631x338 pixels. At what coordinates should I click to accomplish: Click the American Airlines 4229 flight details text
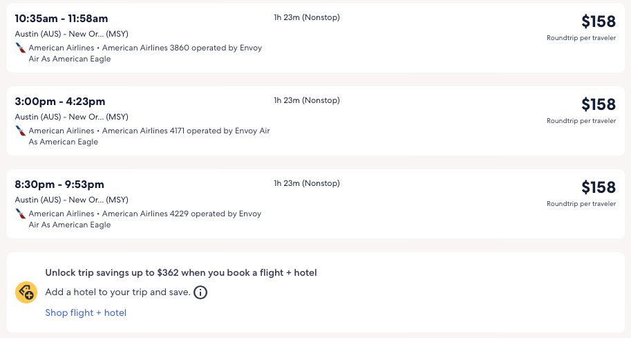click(181, 214)
